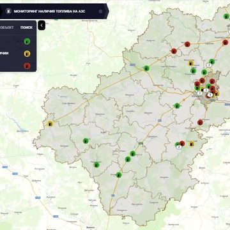Select the red marker cut off at the right edge
The image size is (230, 230).
226,42
